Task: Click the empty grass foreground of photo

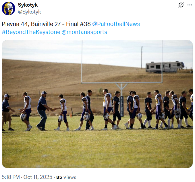Action: point(98,150)
